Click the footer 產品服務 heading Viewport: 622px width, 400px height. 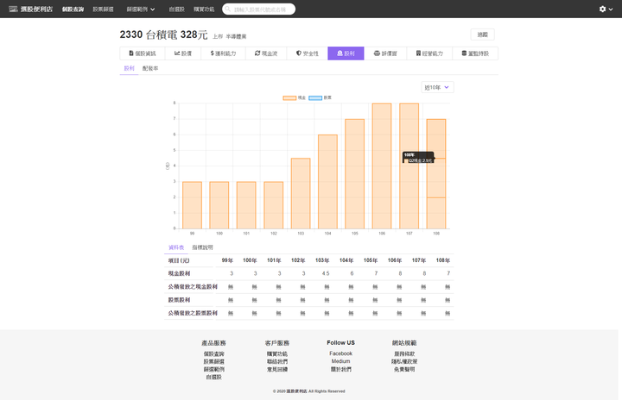click(x=214, y=343)
